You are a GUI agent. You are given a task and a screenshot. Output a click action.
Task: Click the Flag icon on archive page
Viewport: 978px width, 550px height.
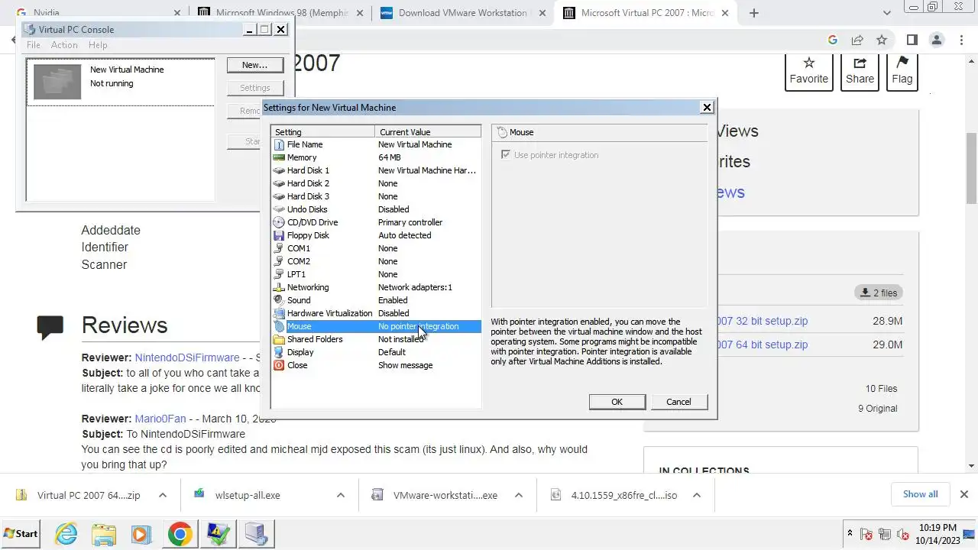(x=902, y=63)
